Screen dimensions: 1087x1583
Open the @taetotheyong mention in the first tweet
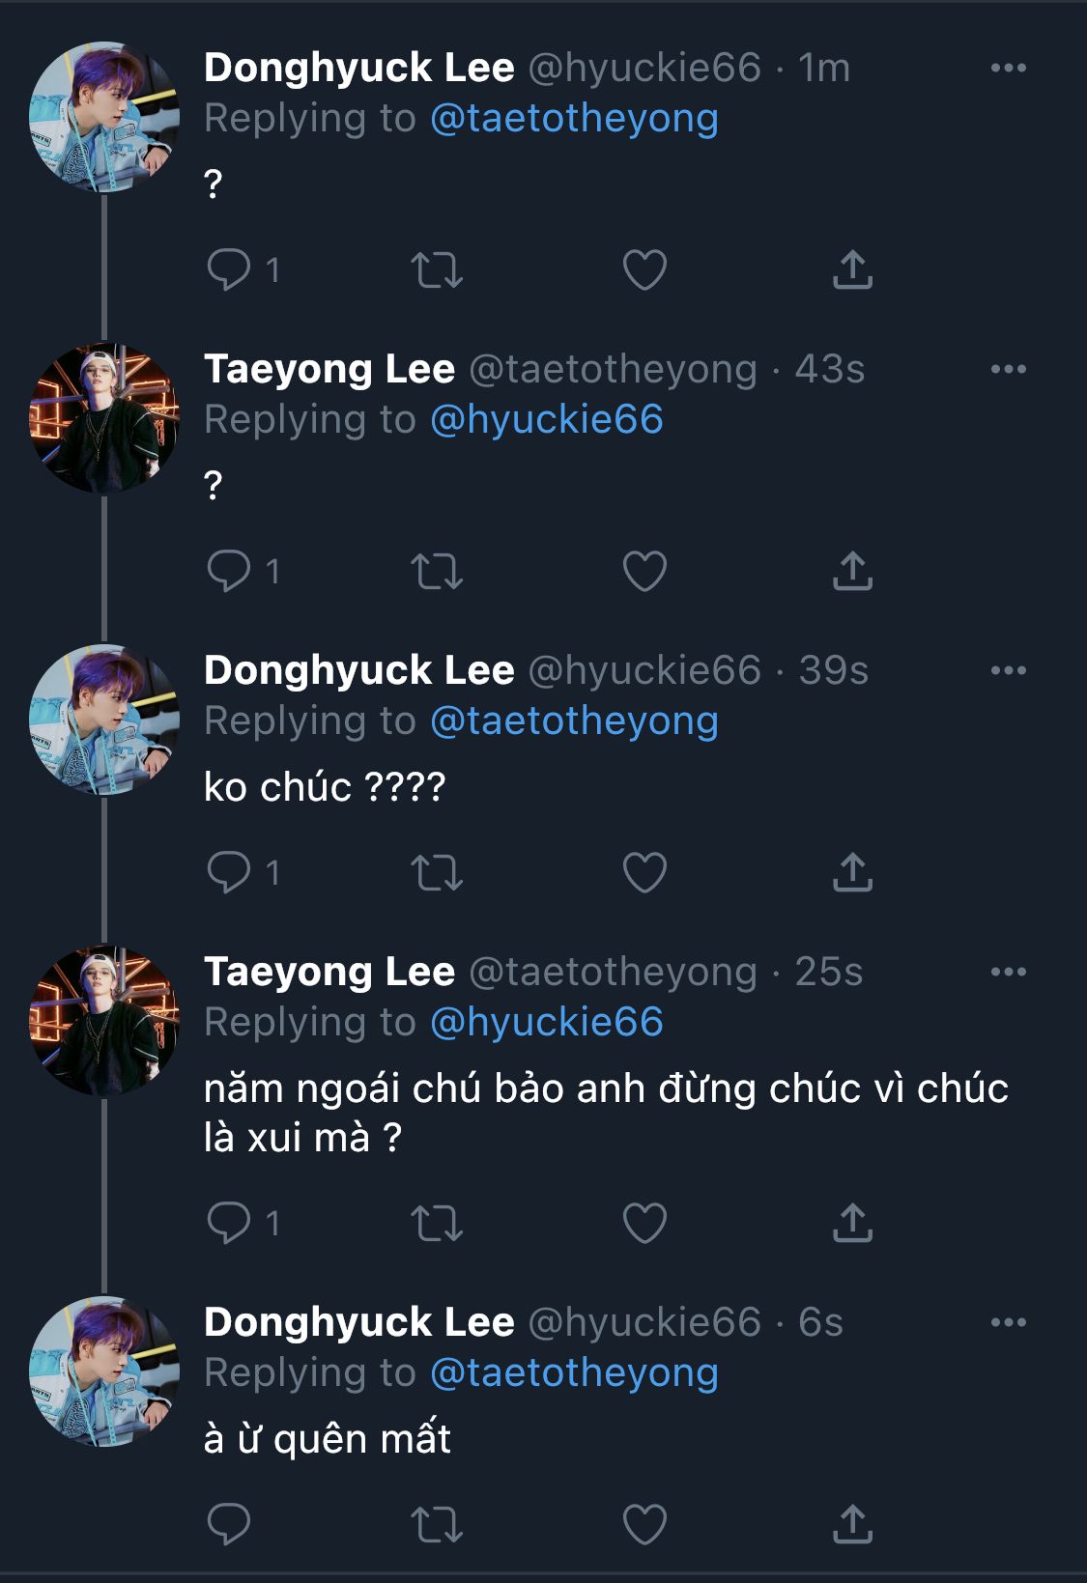574,119
